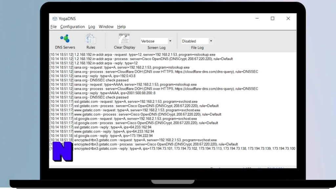Viewport: 336px width, 189px height.
Task: Select id.google.com process Cisco OpenDNS line
Action: coord(134,123)
